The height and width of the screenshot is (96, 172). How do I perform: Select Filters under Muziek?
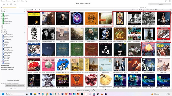(x=6, y=20)
